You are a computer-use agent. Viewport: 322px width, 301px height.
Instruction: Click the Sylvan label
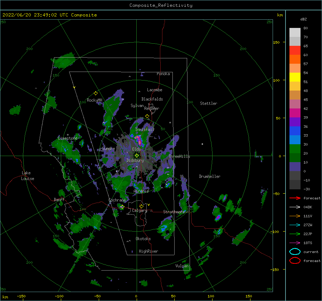[137, 106]
